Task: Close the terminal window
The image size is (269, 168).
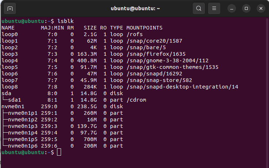Action: 261,8
